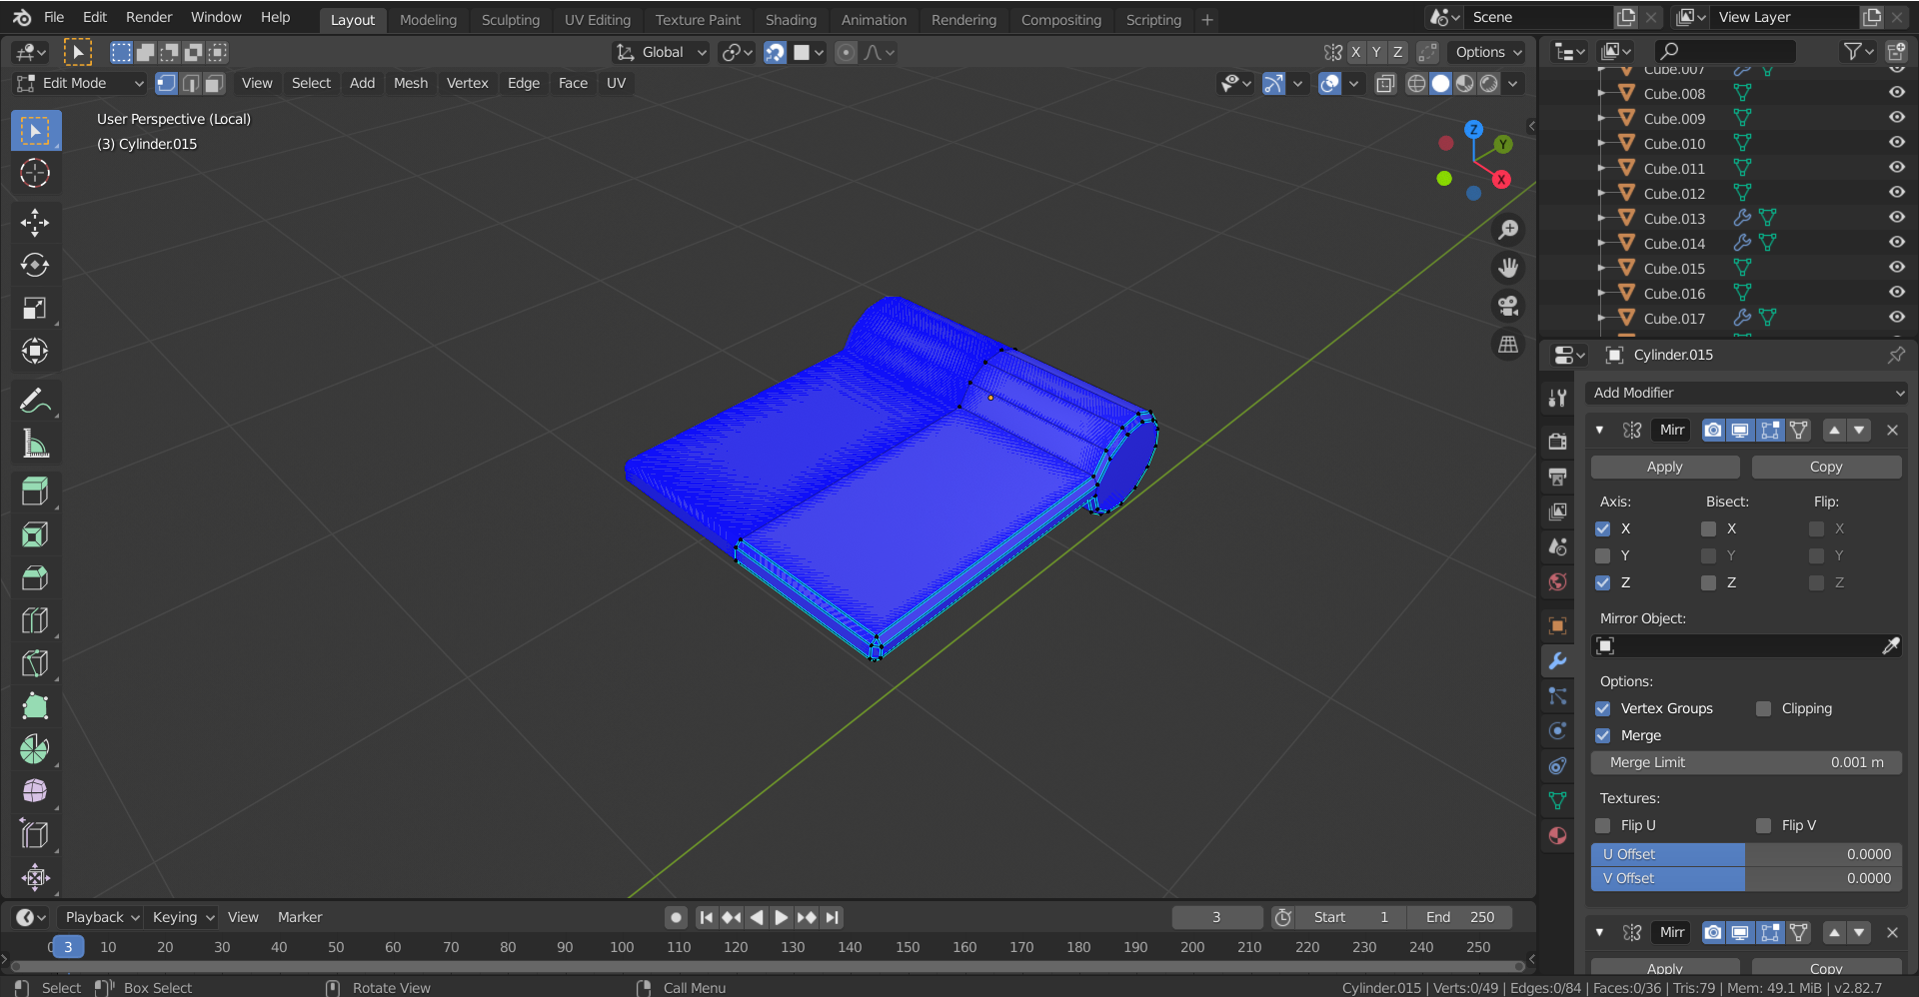The width and height of the screenshot is (1919, 997).
Task: Open the Global transform orientation dropdown
Action: (660, 52)
